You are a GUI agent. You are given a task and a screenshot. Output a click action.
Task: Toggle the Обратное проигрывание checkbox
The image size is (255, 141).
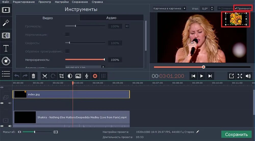pyautogui.click(x=67, y=51)
